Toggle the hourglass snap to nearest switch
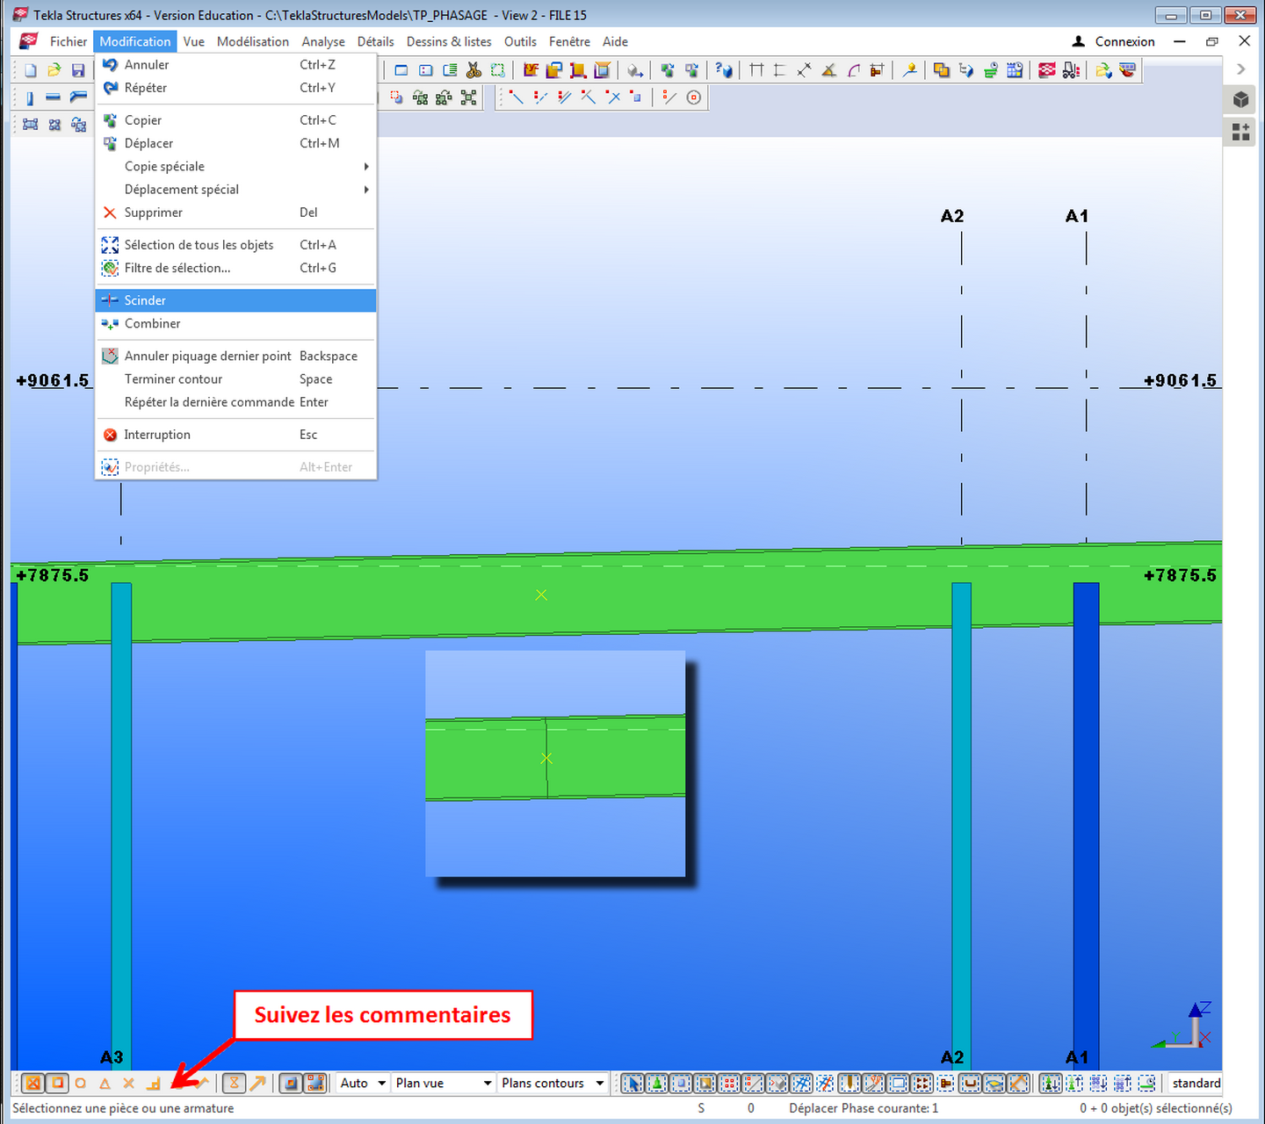The image size is (1265, 1124). (x=234, y=1084)
